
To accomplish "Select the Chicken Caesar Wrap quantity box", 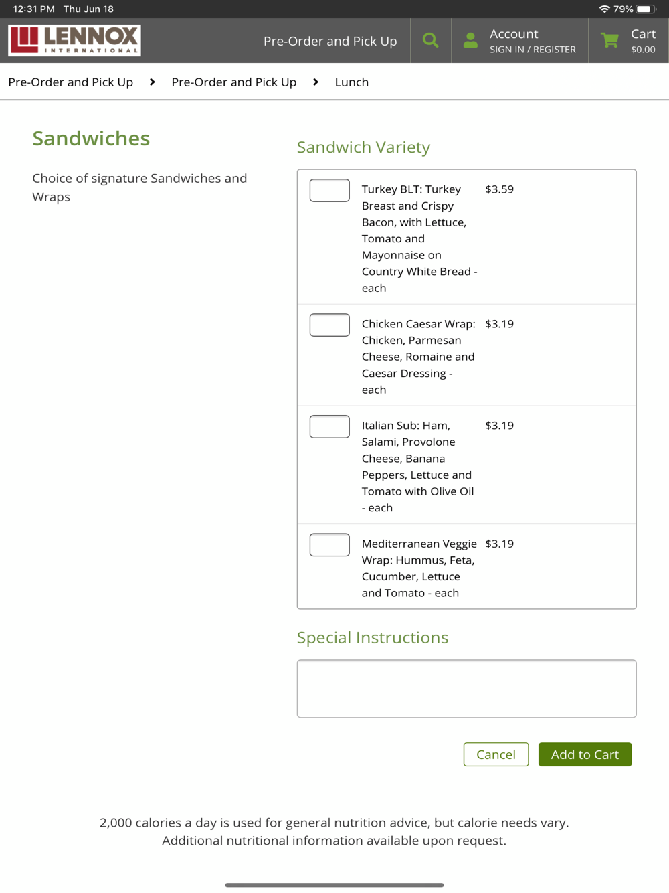I will (330, 325).
